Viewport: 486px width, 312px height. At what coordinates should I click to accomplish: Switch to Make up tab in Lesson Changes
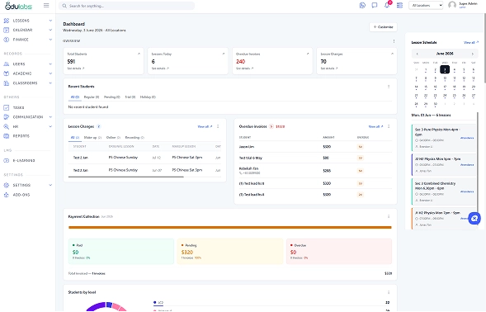coord(92,137)
